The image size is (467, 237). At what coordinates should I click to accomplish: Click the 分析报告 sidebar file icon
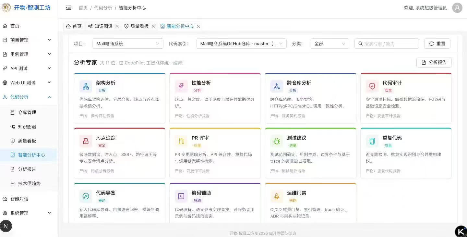[13, 169]
